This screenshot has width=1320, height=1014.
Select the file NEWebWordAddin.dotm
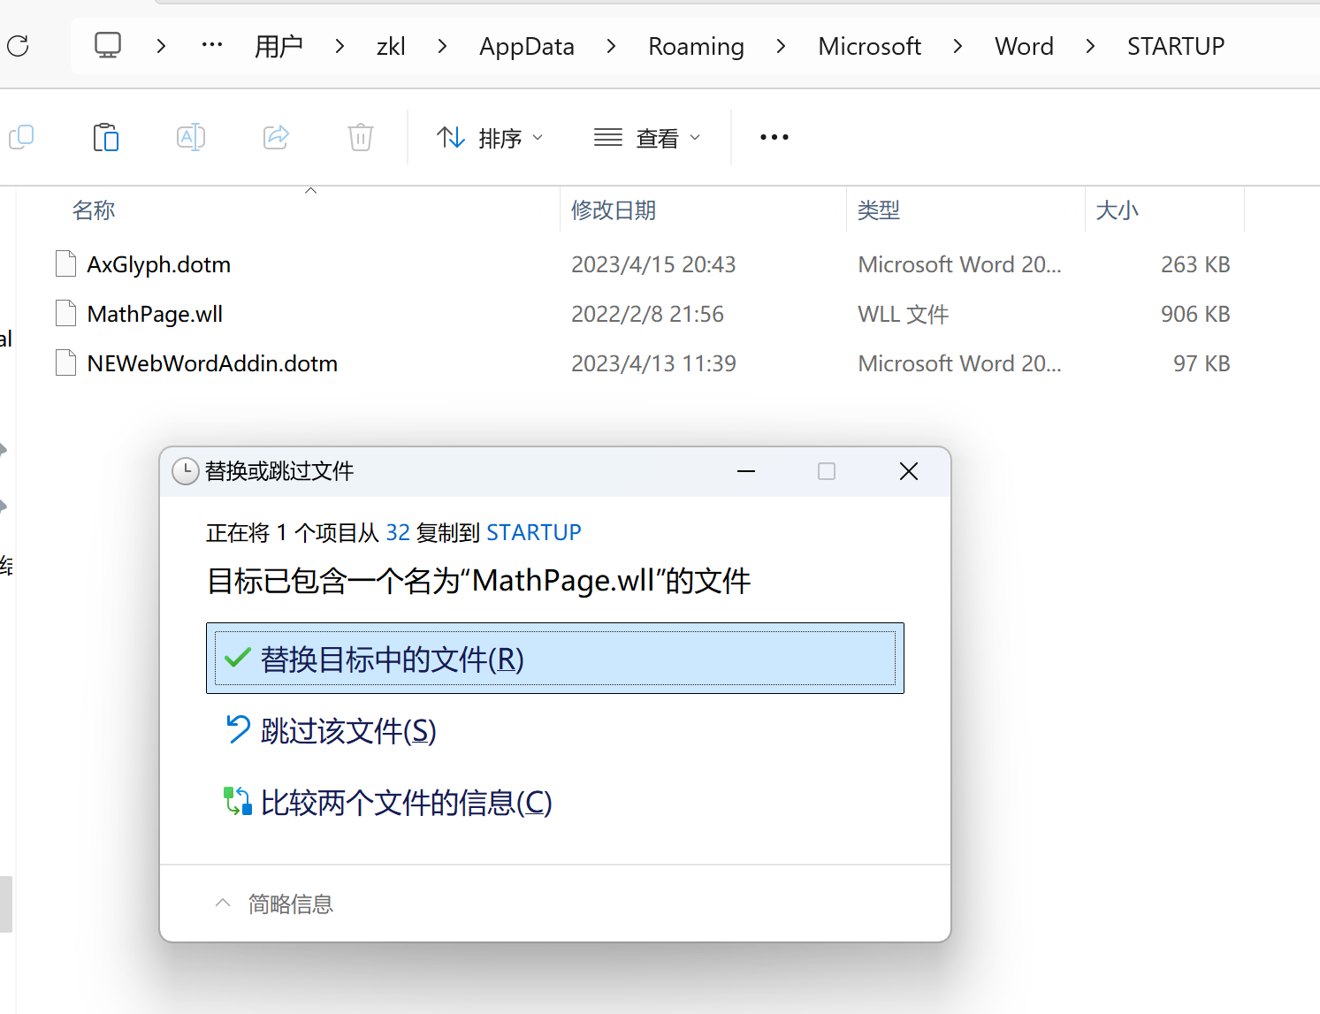212,363
